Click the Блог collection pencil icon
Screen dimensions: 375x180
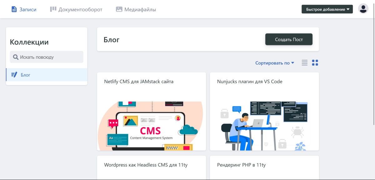pos(14,75)
